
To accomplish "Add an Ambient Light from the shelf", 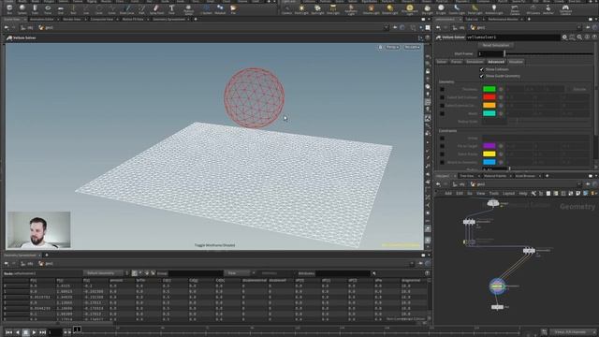I will [494, 9].
